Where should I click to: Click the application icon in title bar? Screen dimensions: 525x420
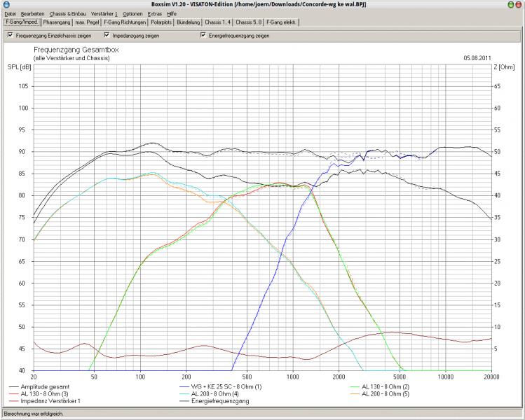[6, 4]
